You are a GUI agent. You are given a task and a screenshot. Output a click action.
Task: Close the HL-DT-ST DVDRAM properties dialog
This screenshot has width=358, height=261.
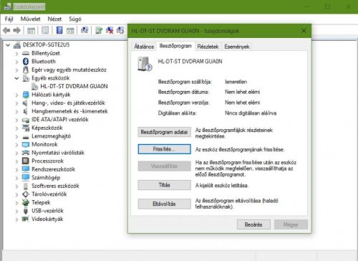pos(304,31)
